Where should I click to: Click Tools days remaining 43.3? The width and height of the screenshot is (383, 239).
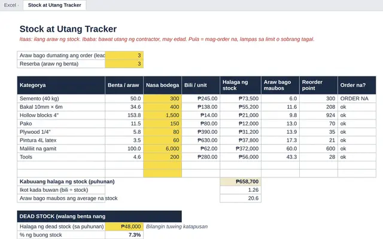[x=281, y=157]
